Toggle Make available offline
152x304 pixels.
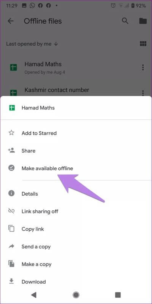pos(76,168)
